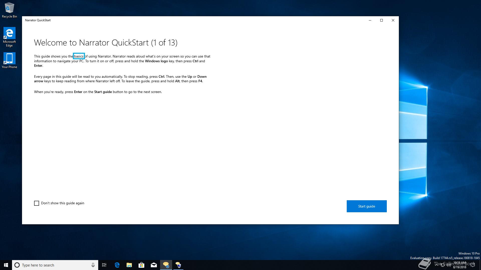Image resolution: width=481 pixels, height=270 pixels.
Task: Open the Recycle Bin desktop icon
Action: [10, 10]
